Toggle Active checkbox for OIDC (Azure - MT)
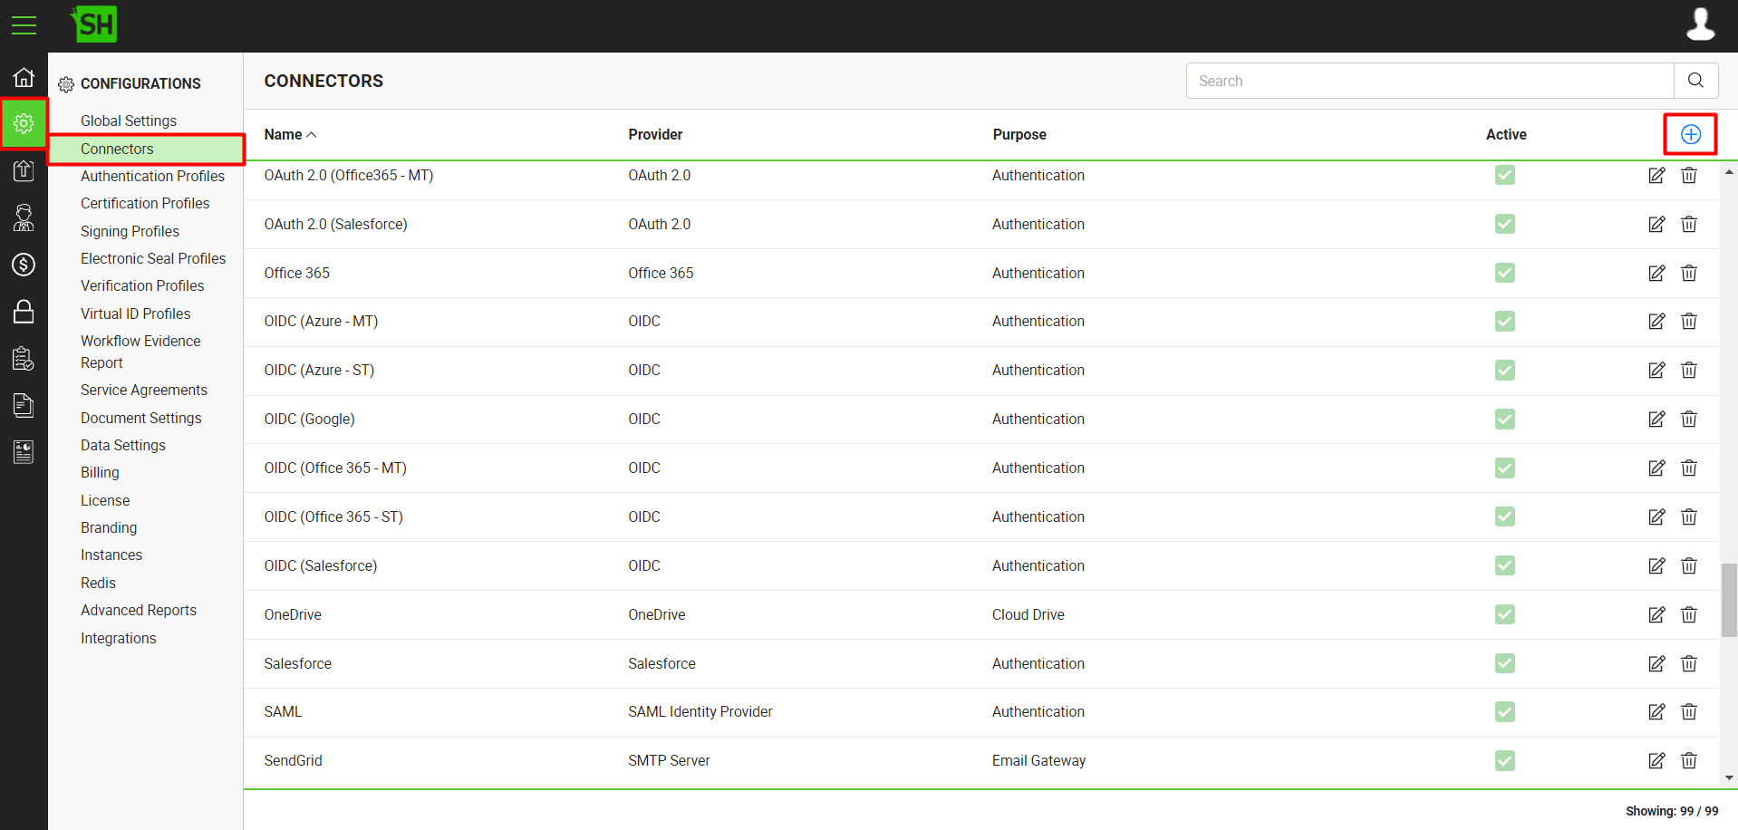The height and width of the screenshot is (830, 1738). (x=1505, y=321)
